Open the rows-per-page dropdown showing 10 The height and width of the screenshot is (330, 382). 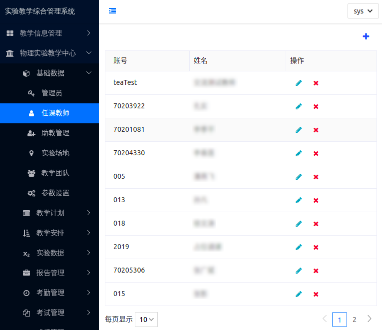[x=146, y=320]
